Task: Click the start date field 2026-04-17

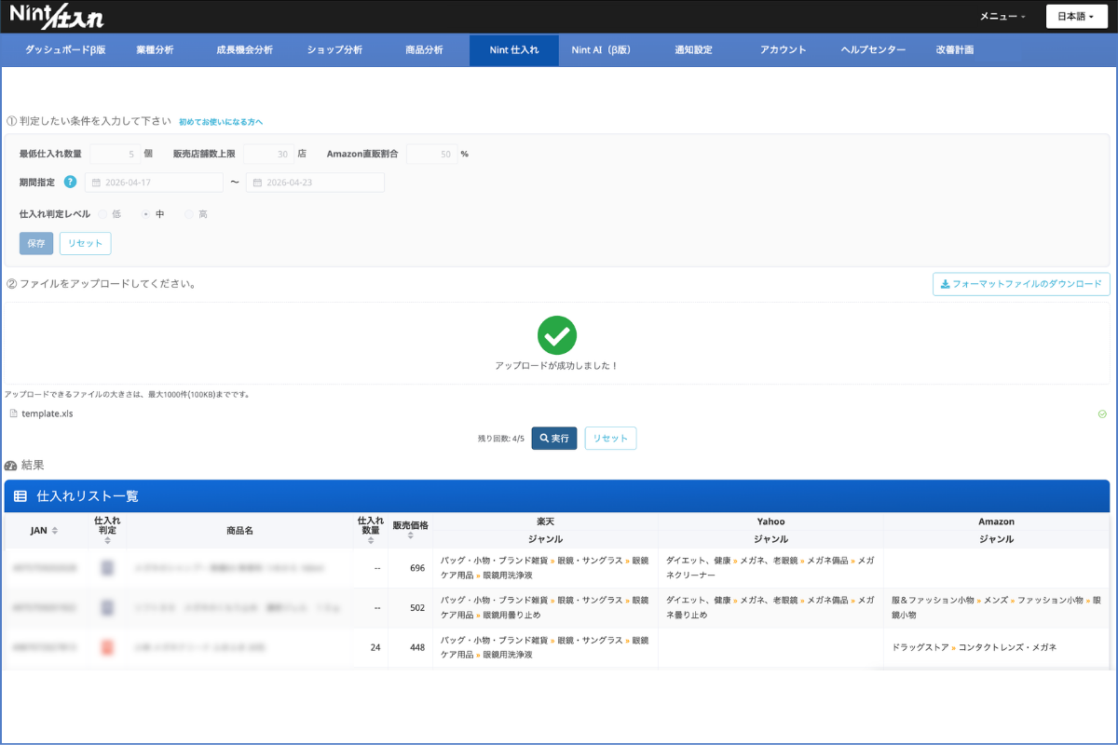Action: click(x=154, y=183)
